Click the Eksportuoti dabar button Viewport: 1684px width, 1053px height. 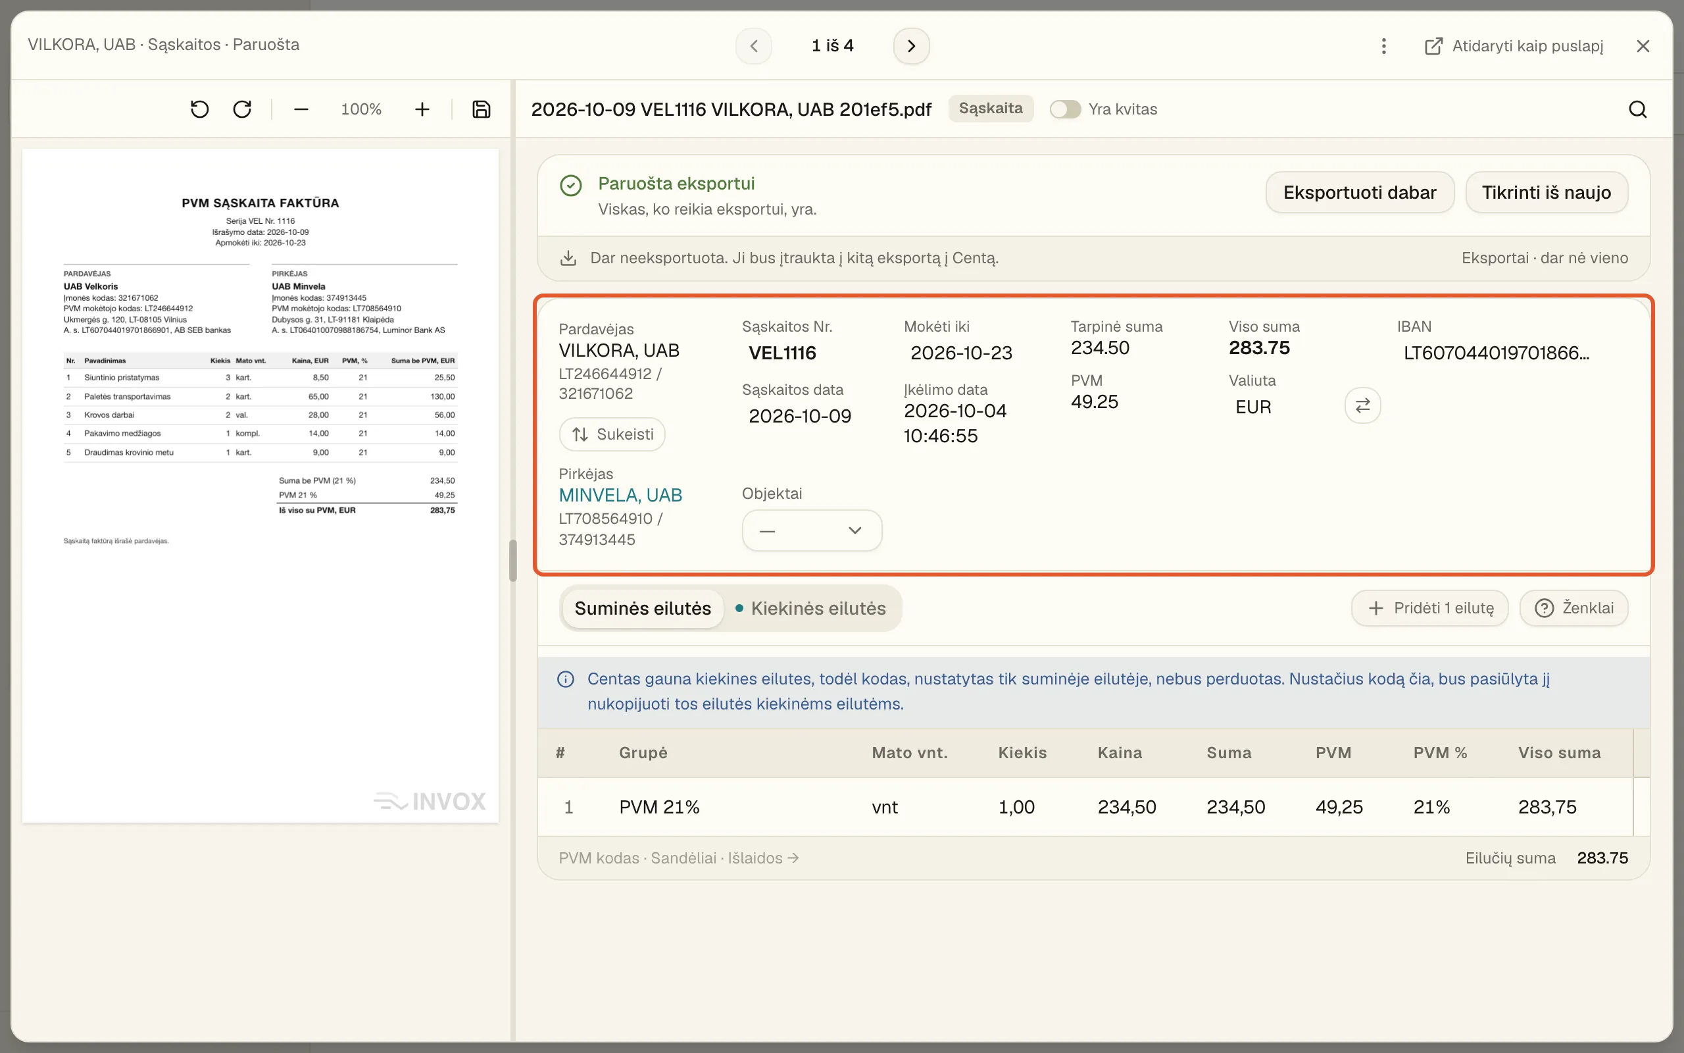1359,192
